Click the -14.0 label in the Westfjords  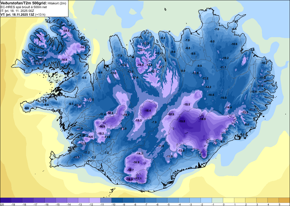tap(66, 31)
